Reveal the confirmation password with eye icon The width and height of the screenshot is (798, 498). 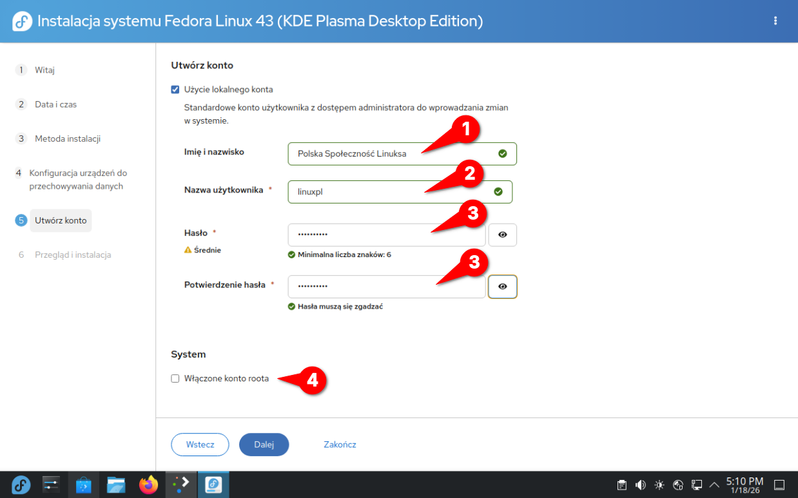point(502,287)
